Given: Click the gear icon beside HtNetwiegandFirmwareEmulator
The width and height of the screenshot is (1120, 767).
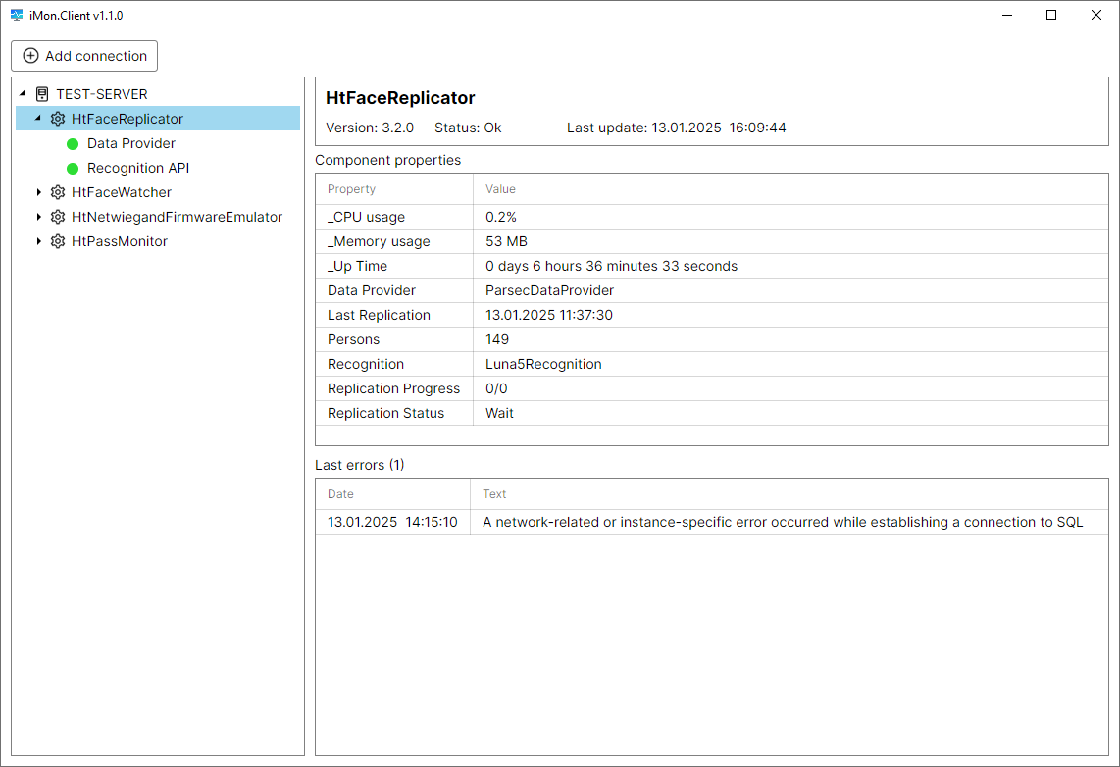Looking at the screenshot, I should pos(58,217).
